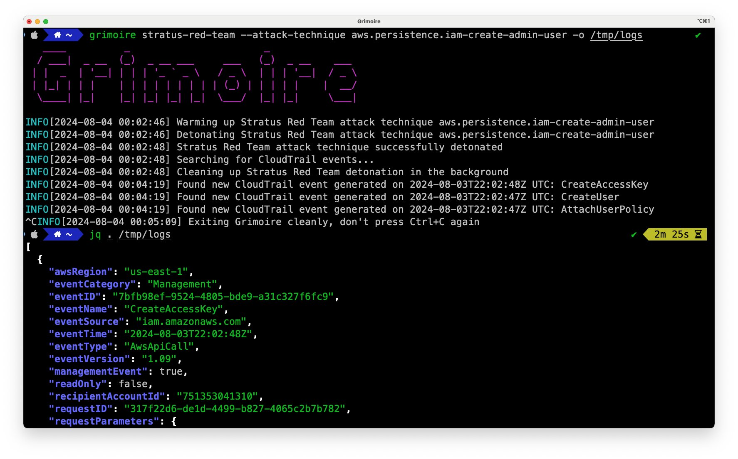
Task: Click the yellow minimize window button
Action: point(37,21)
